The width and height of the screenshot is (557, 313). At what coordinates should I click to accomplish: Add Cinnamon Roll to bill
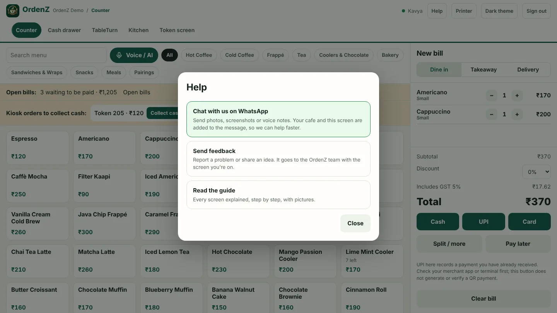[x=372, y=298]
